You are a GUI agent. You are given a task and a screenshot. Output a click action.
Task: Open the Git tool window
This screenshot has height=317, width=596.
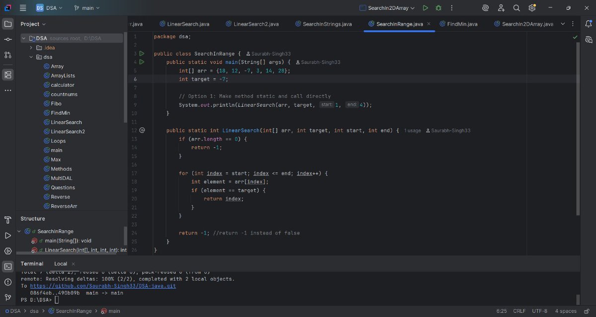pyautogui.click(x=8, y=297)
